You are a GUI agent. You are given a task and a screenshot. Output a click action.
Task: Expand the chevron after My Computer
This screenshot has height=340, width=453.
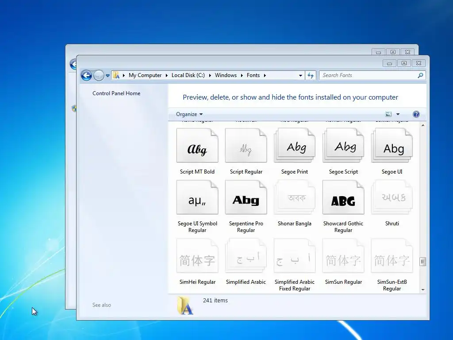pos(167,75)
